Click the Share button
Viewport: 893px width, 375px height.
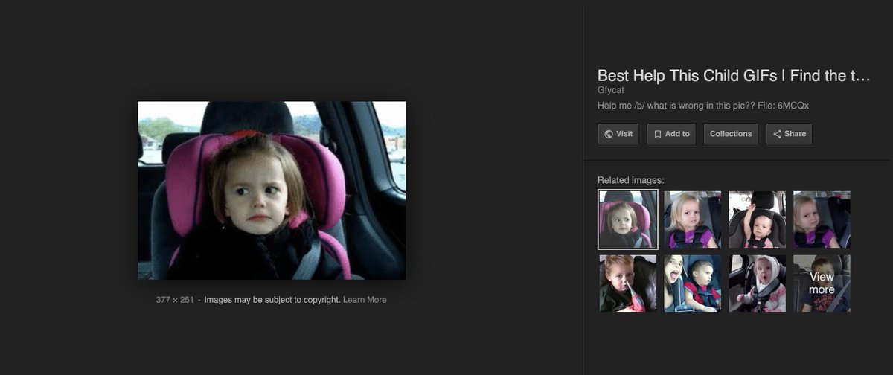789,134
